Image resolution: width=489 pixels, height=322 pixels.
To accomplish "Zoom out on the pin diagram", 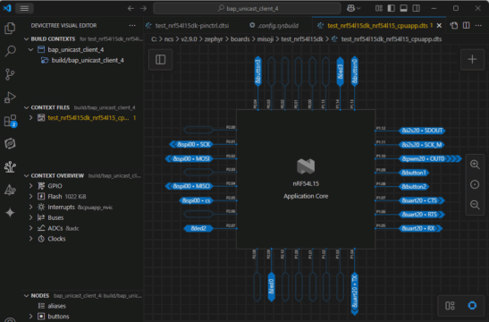I will (x=475, y=204).
